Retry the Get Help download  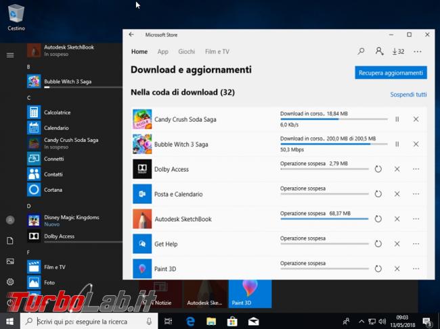378,244
